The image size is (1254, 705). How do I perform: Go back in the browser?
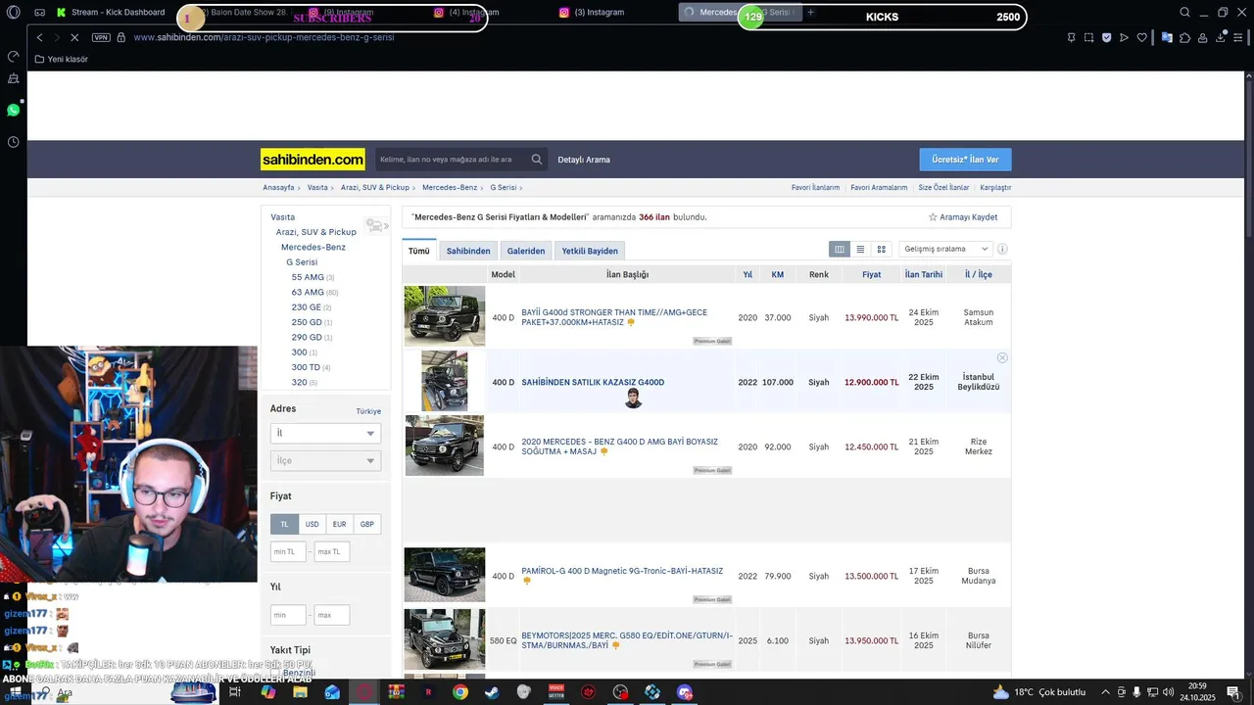point(39,37)
